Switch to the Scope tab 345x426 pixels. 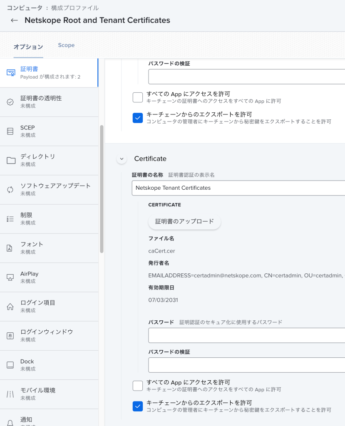click(66, 45)
